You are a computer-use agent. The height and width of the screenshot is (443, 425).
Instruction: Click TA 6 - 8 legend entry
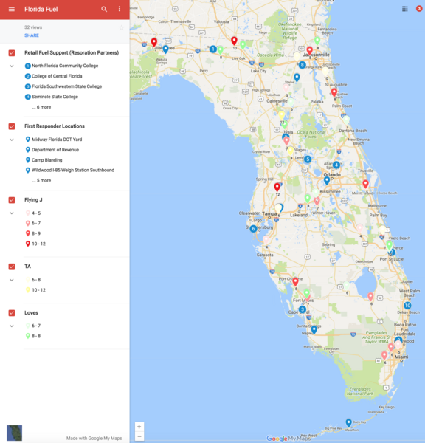click(33, 280)
